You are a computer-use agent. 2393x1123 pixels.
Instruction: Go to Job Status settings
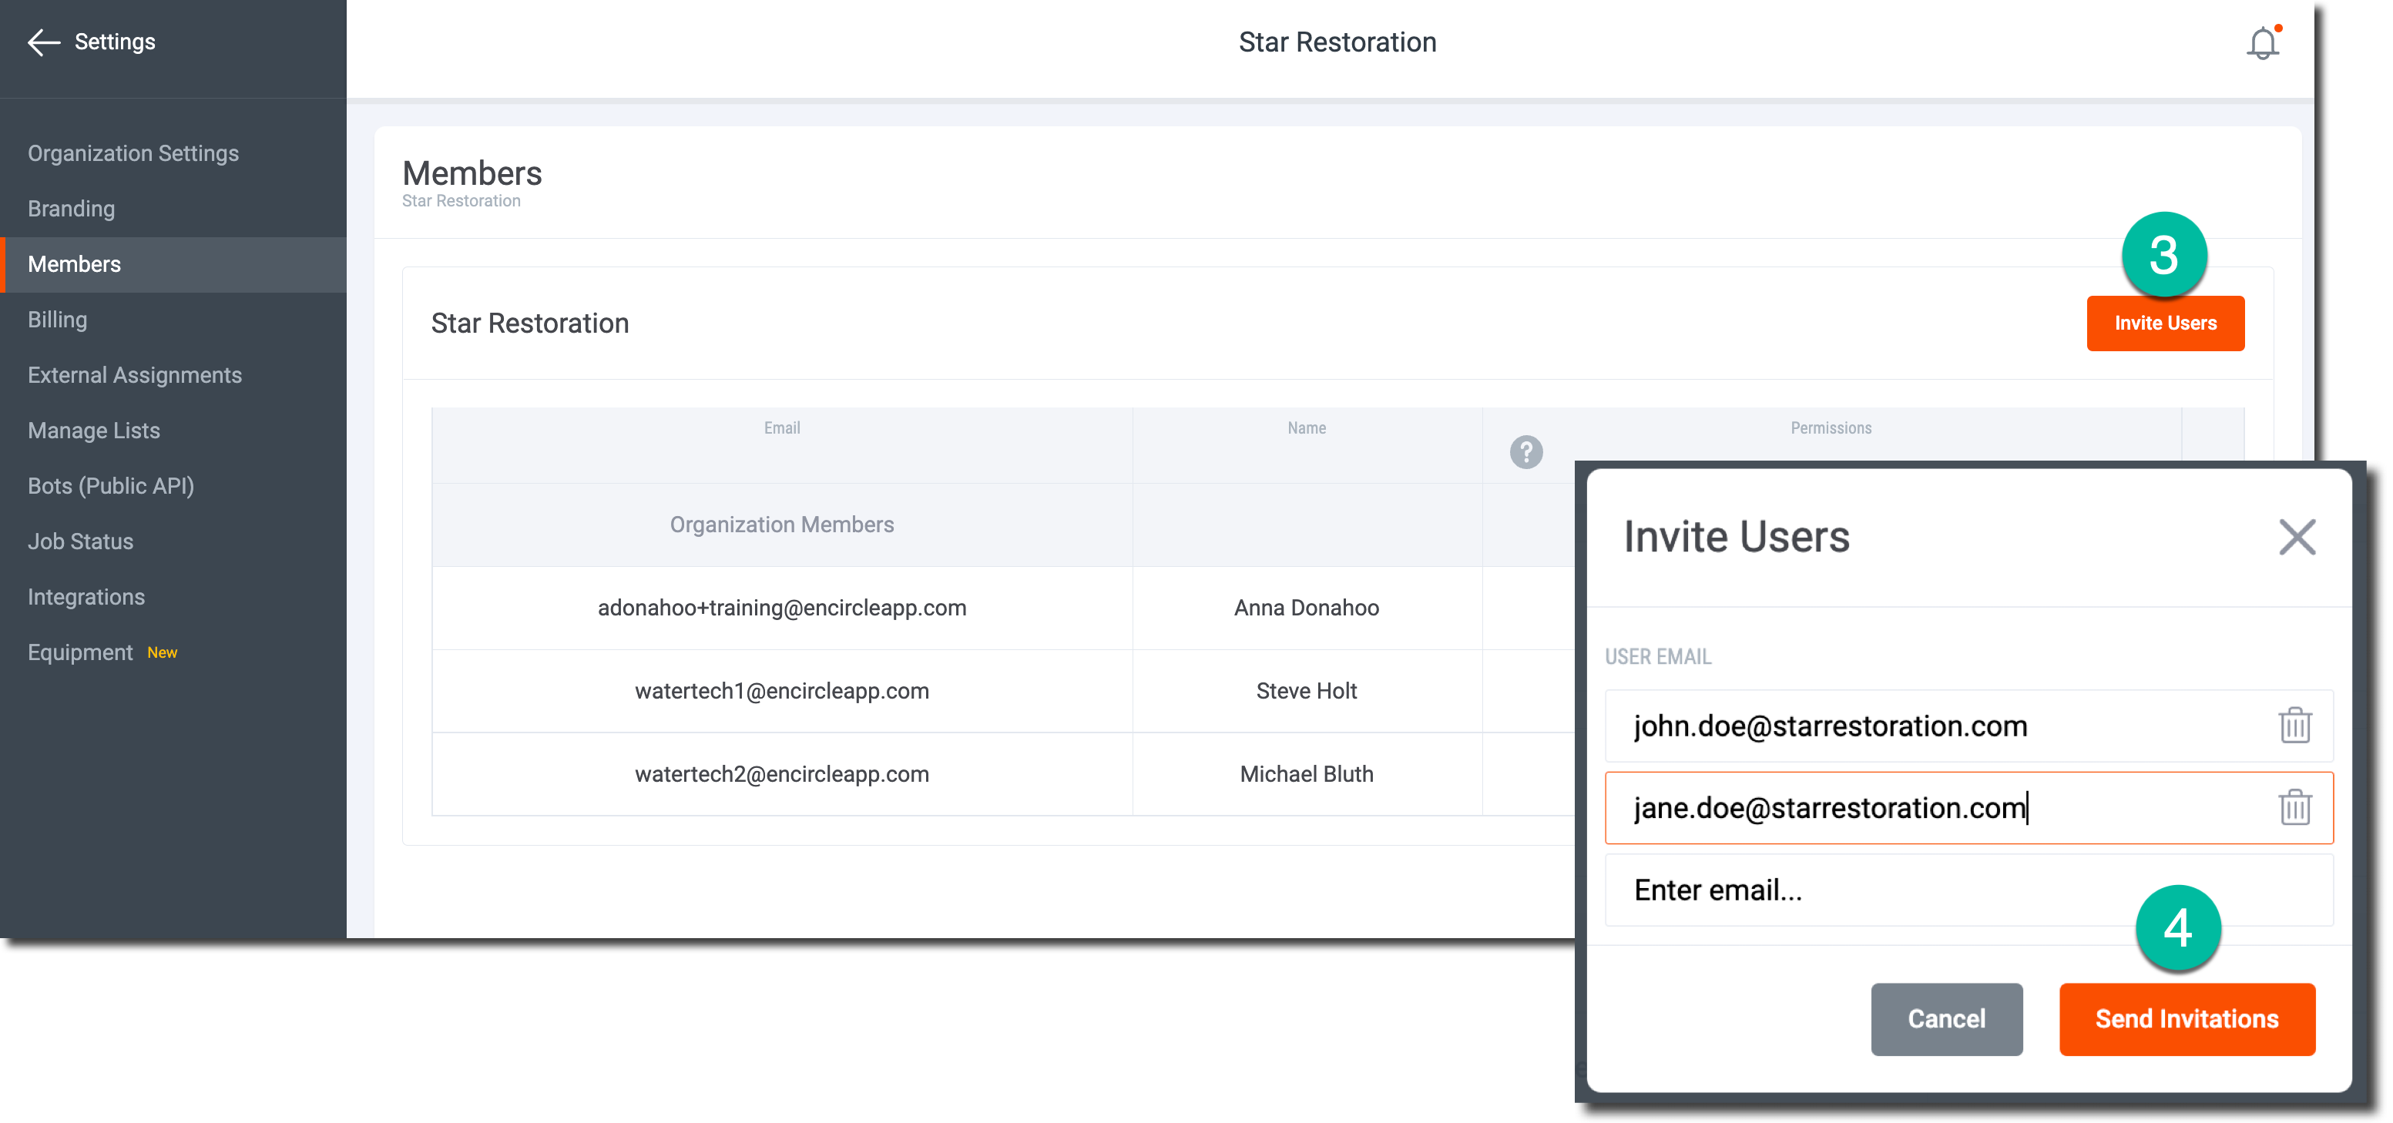(81, 541)
